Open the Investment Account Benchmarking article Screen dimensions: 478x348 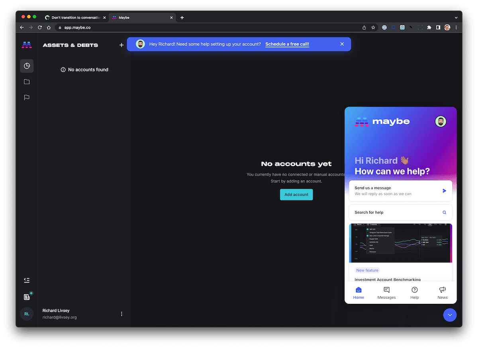tap(388, 280)
